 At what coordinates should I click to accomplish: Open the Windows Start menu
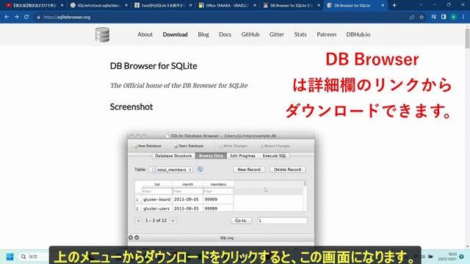point(10,257)
